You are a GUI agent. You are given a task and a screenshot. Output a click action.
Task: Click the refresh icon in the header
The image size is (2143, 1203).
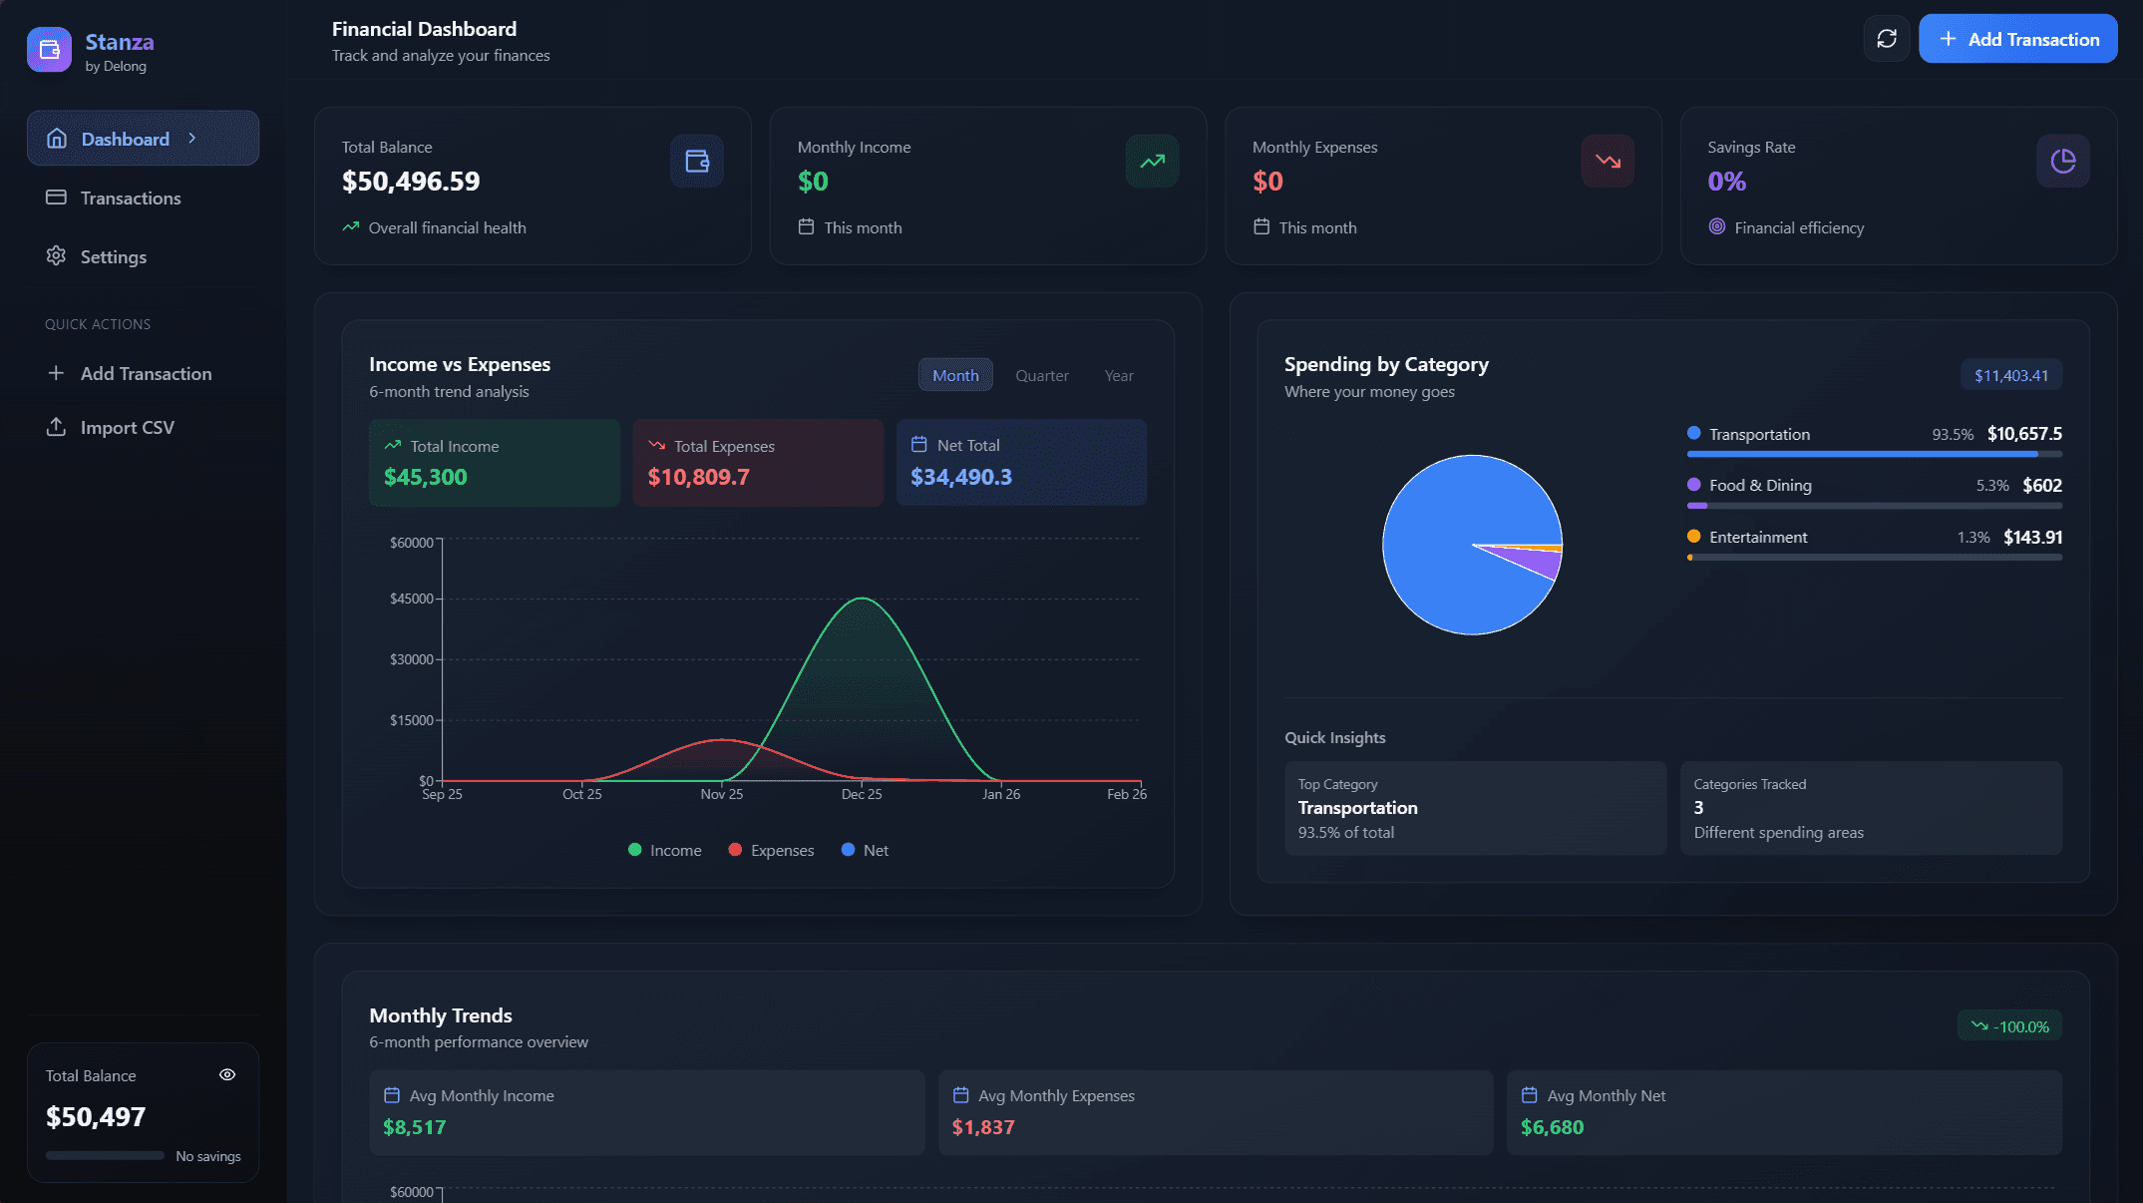[1887, 39]
